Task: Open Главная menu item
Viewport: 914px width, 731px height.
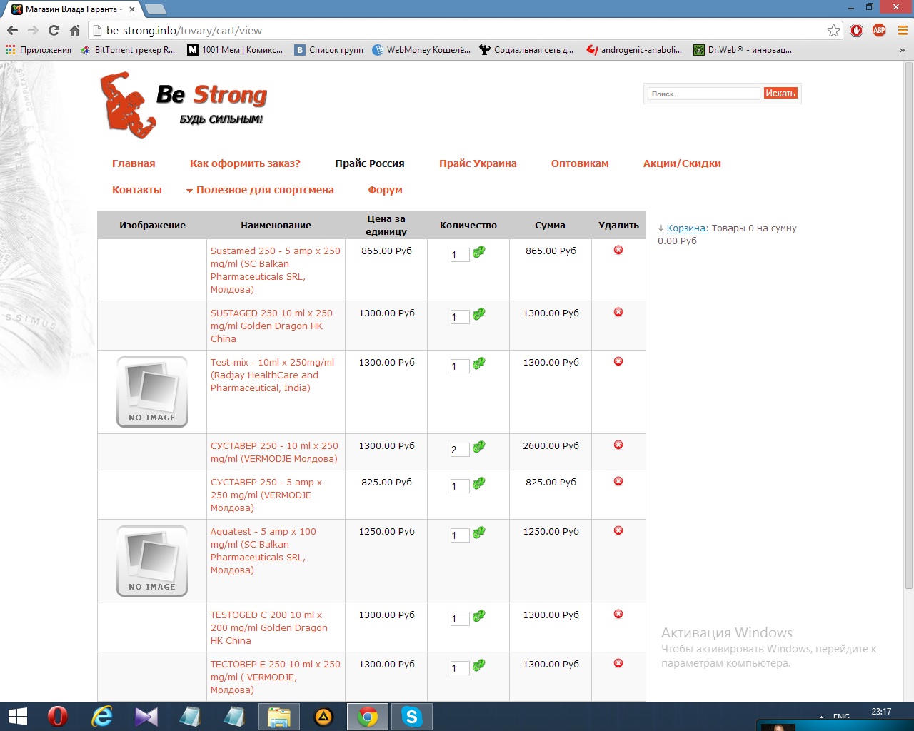Action: tap(134, 163)
